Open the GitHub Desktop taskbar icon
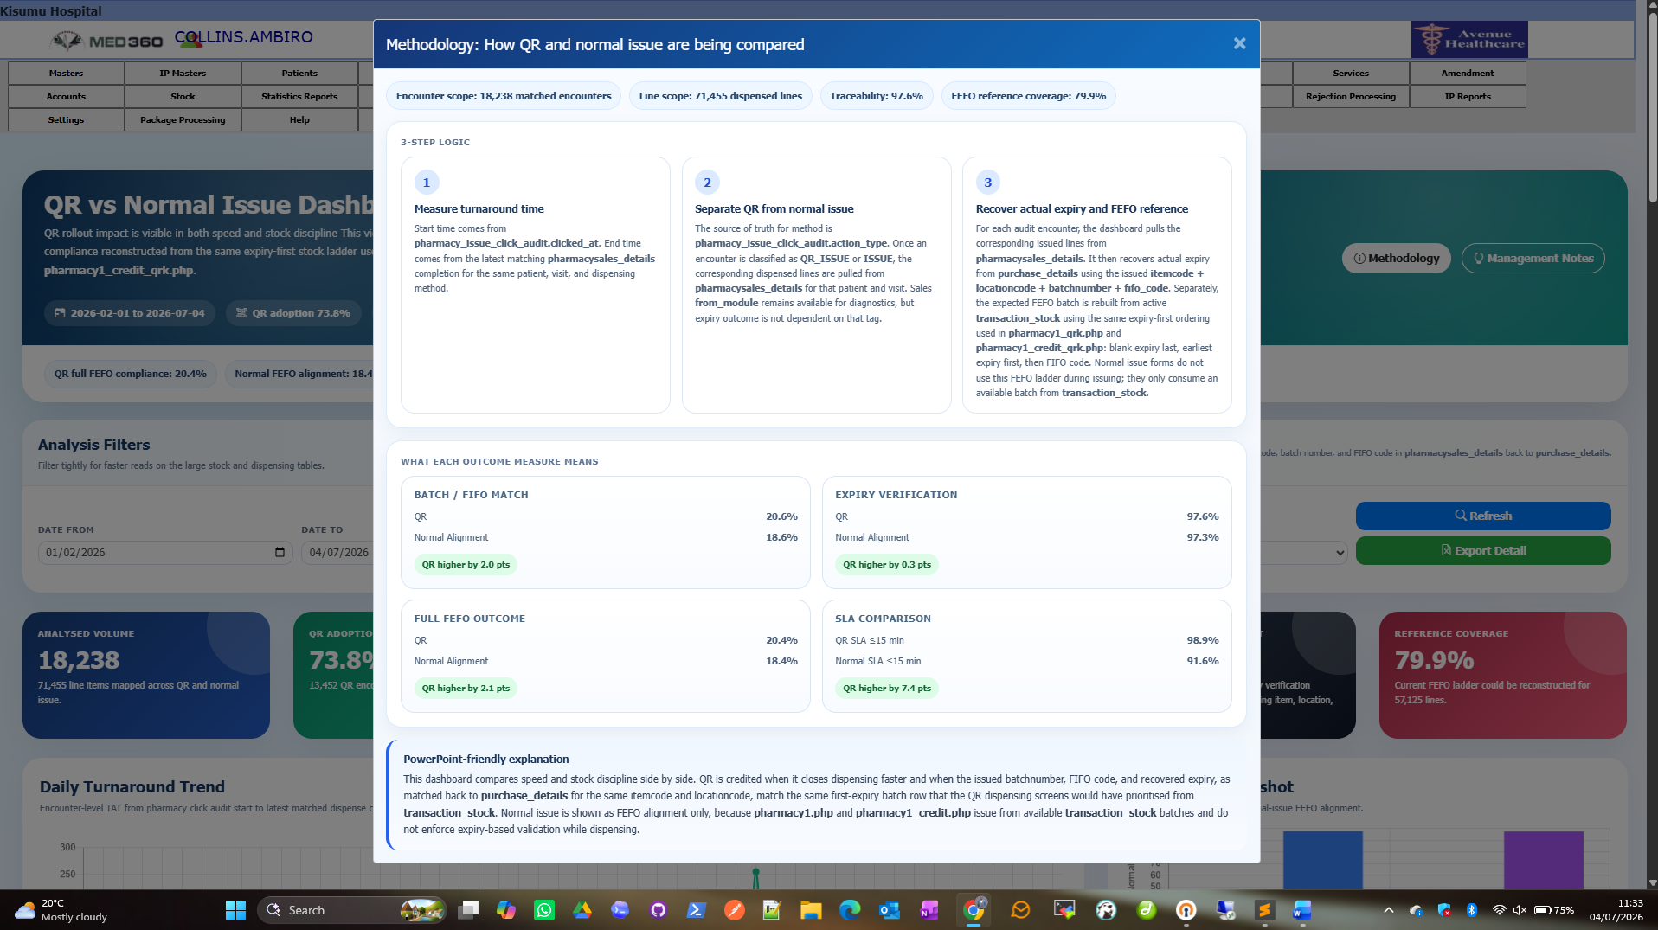 [659, 910]
